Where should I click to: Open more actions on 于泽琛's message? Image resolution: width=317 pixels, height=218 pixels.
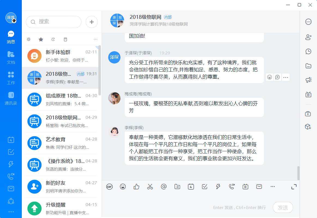(285, 77)
